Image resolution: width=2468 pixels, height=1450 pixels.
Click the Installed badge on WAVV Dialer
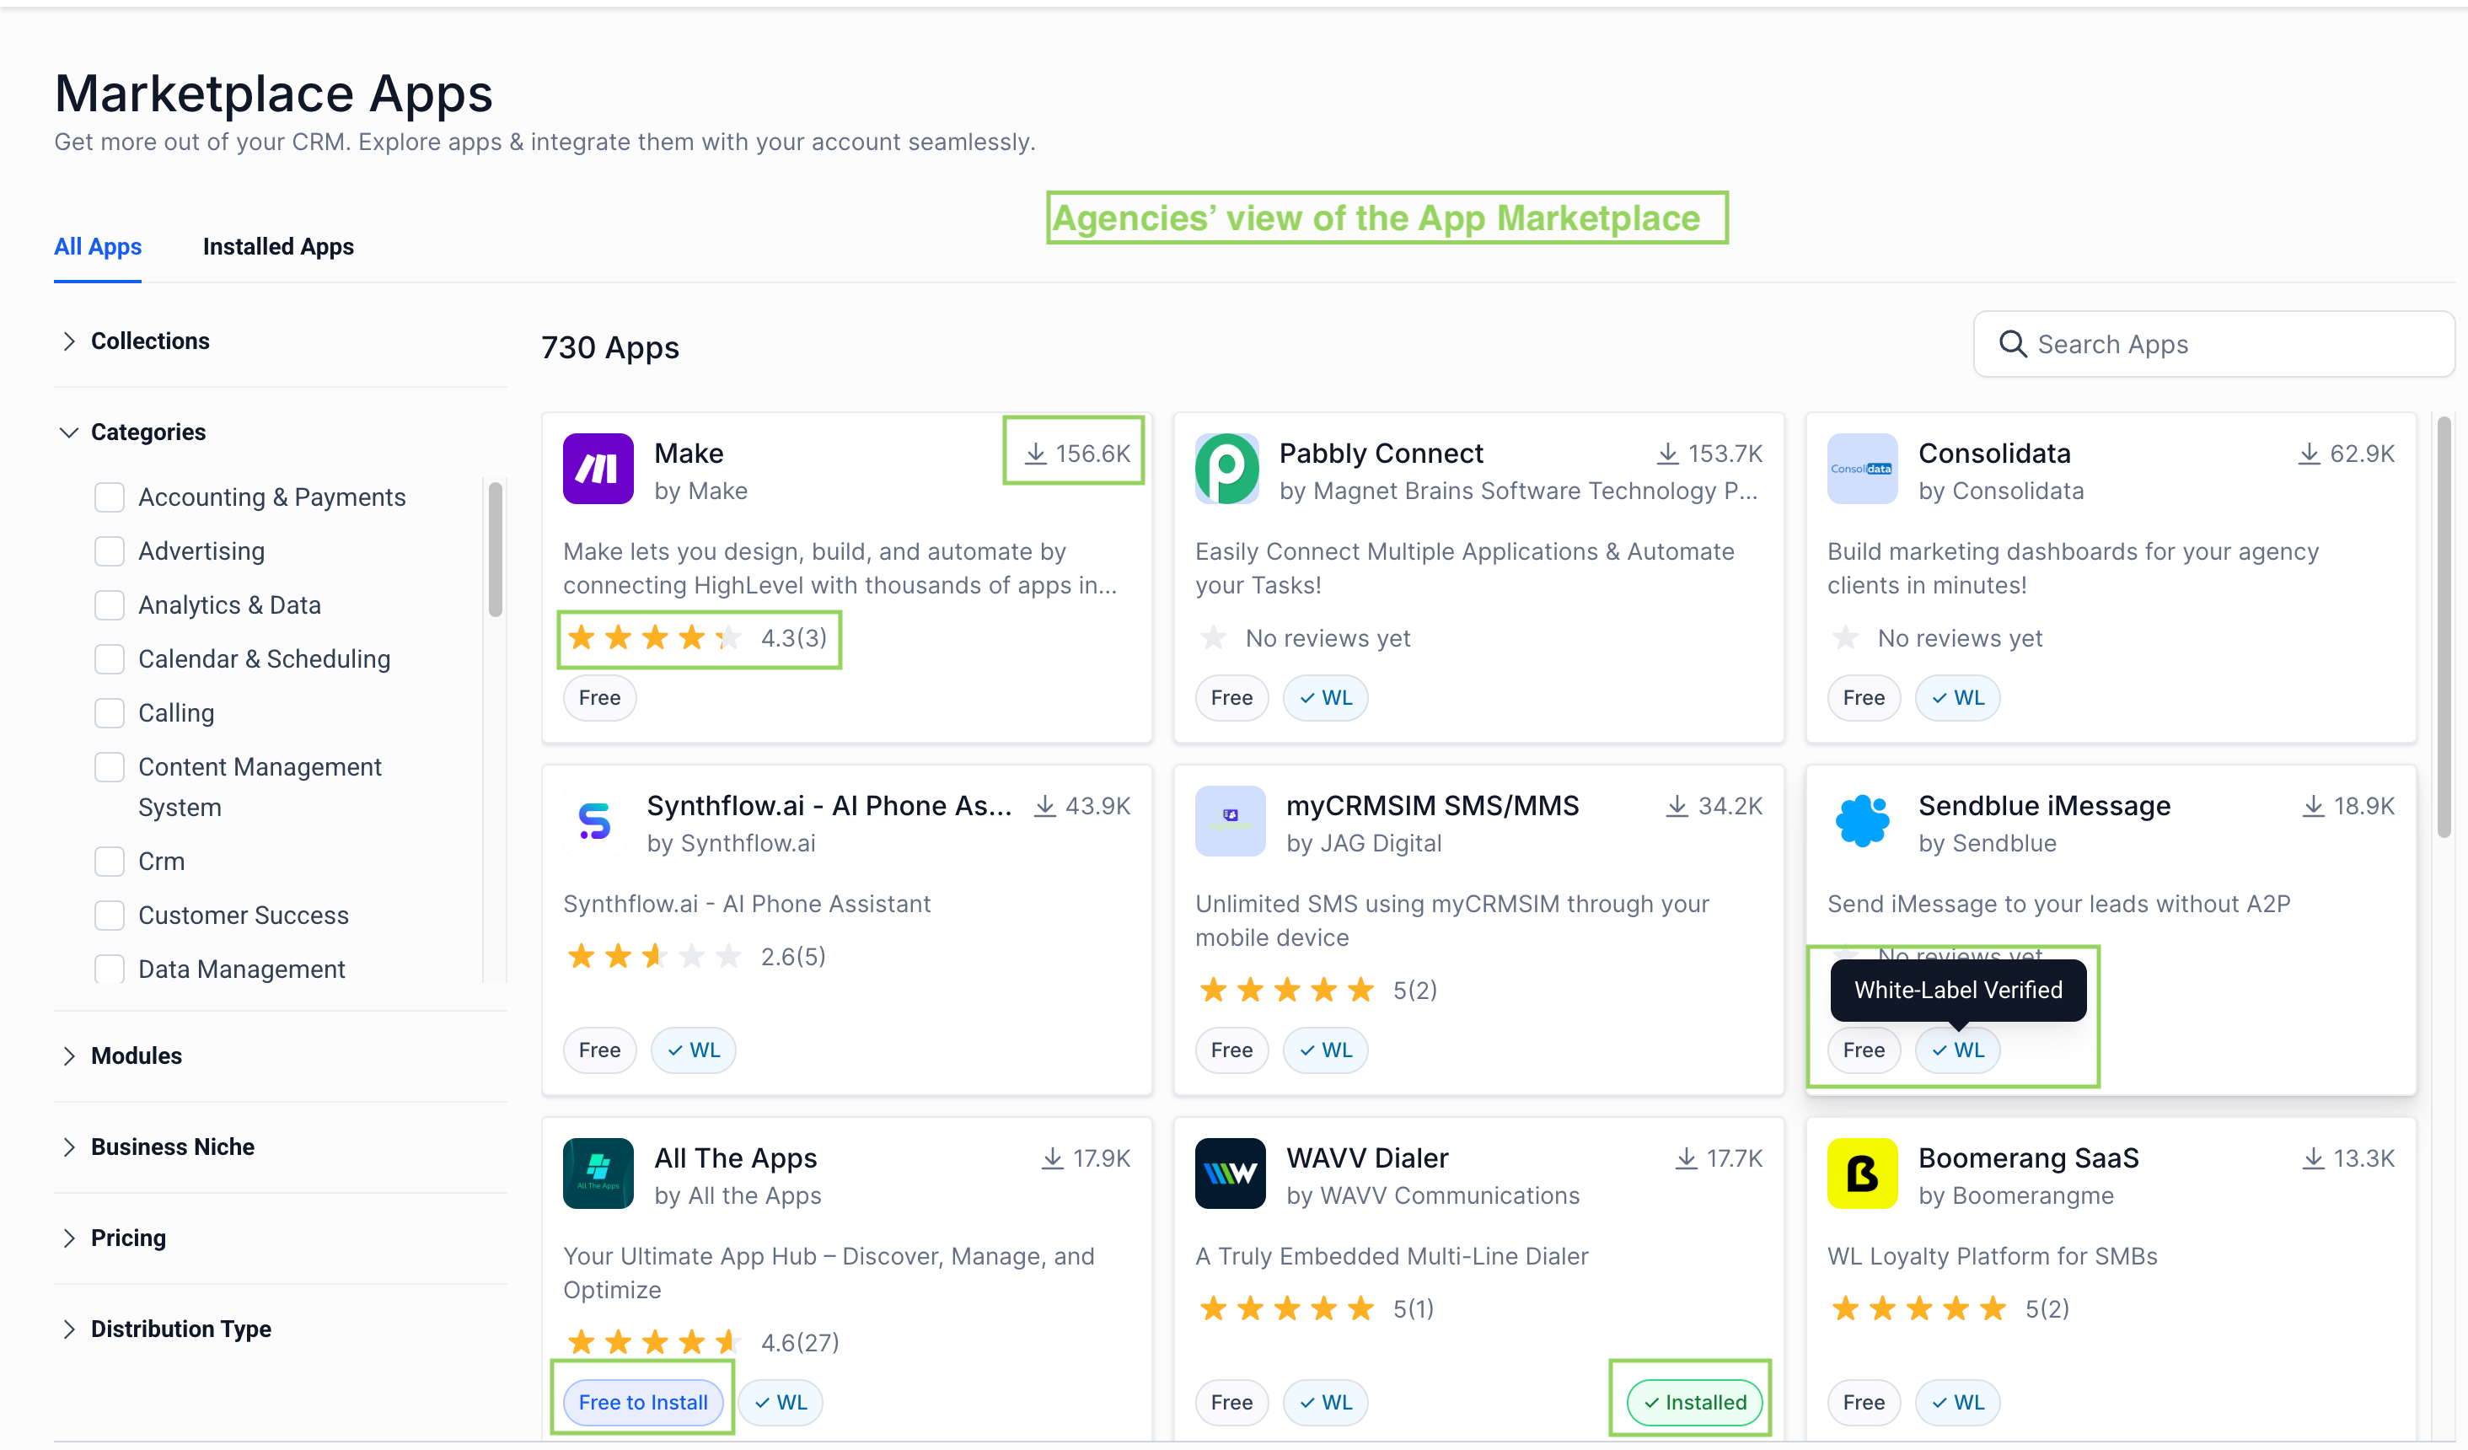1694,1401
